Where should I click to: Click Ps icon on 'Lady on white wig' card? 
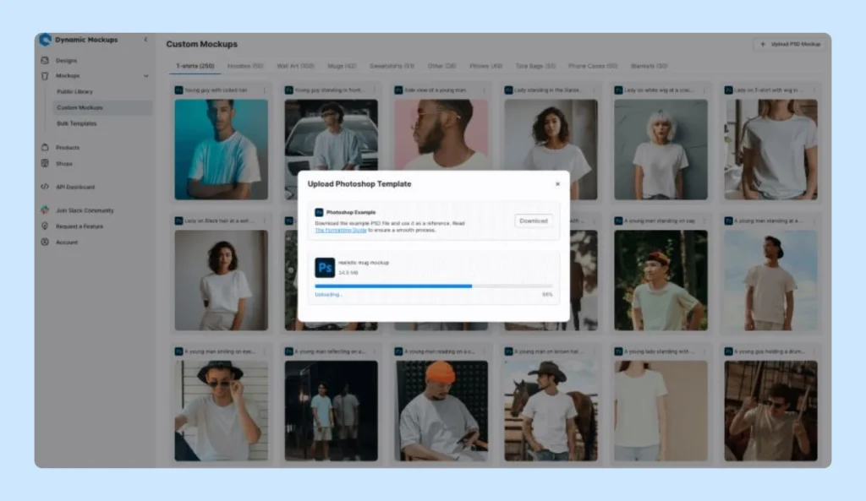[x=618, y=90]
